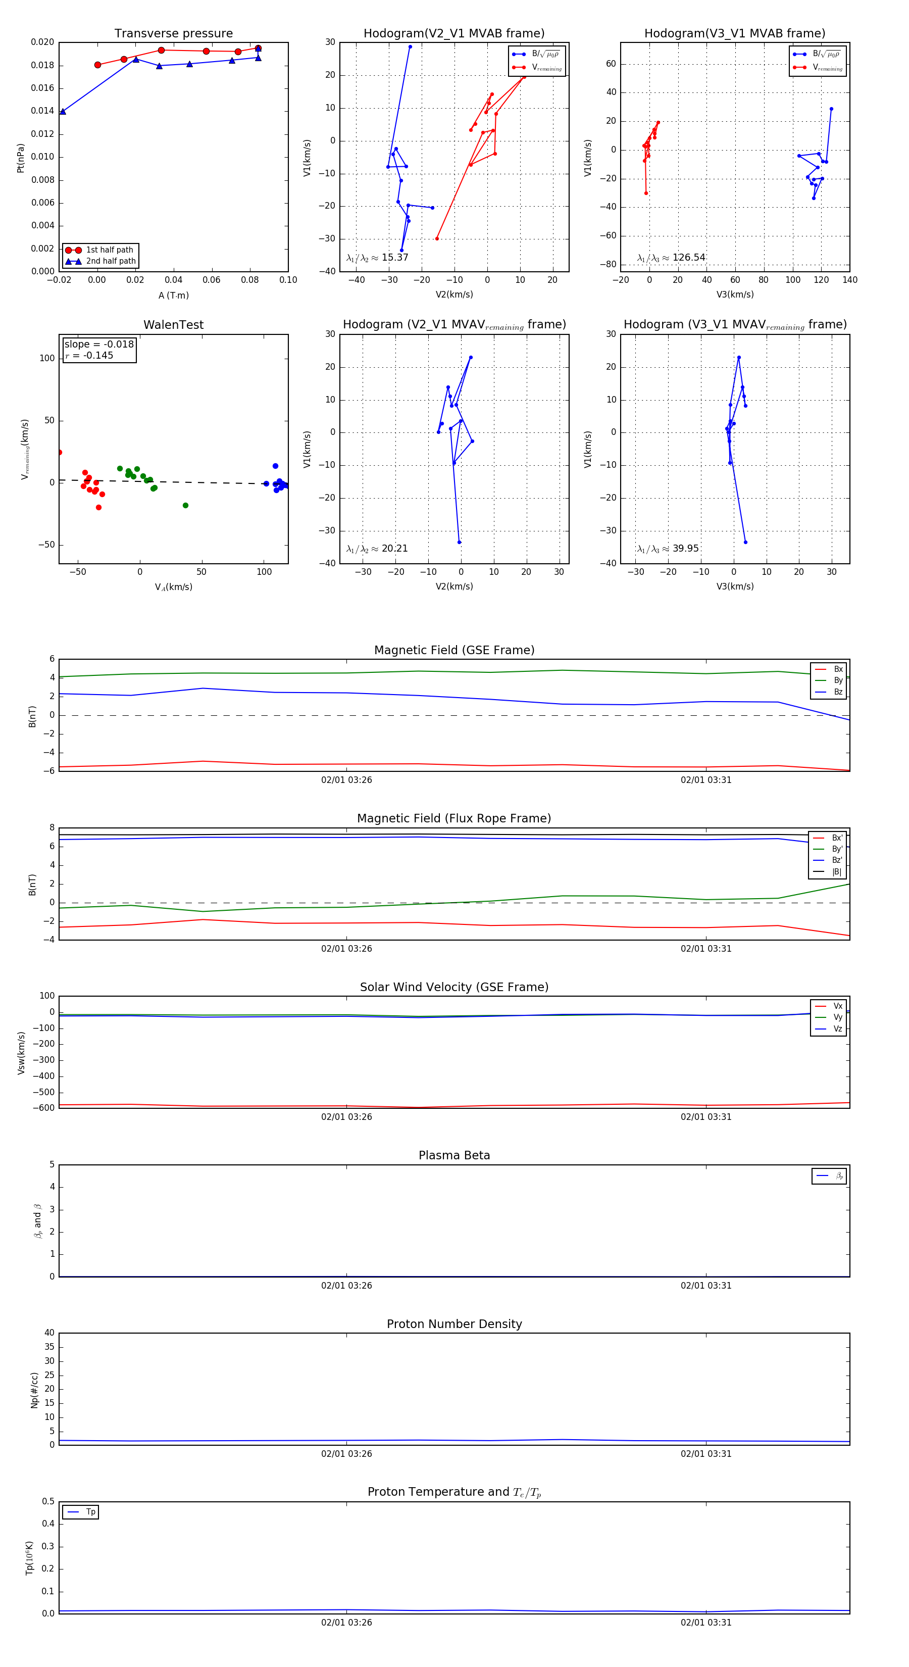Click the 'WalenTest' plot title
The image size is (909, 1667).
[x=173, y=325]
